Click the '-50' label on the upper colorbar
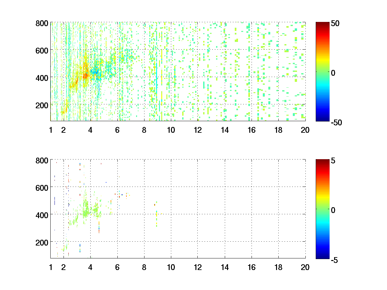 point(336,122)
